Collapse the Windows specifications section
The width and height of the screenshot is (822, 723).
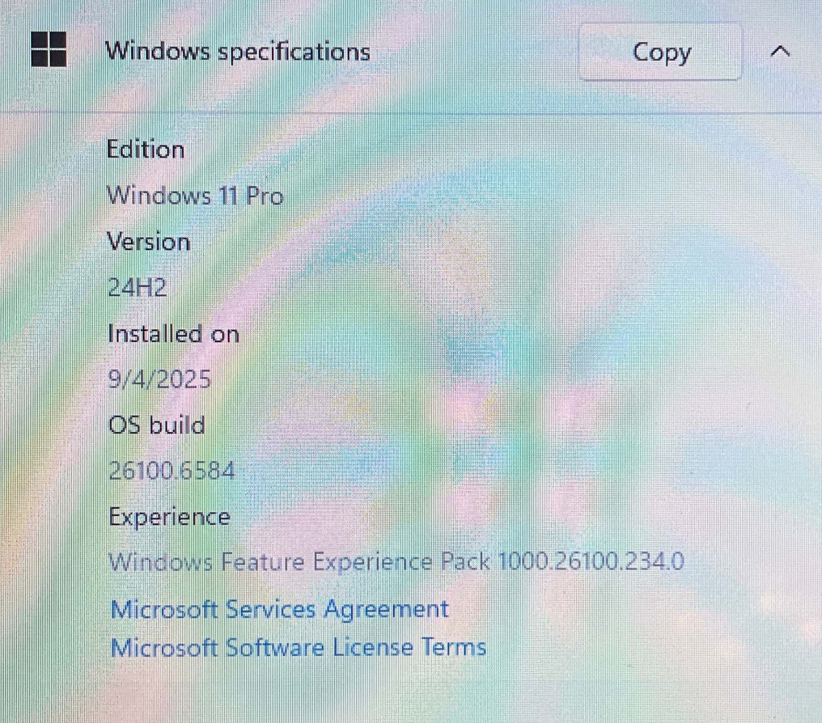coord(780,51)
